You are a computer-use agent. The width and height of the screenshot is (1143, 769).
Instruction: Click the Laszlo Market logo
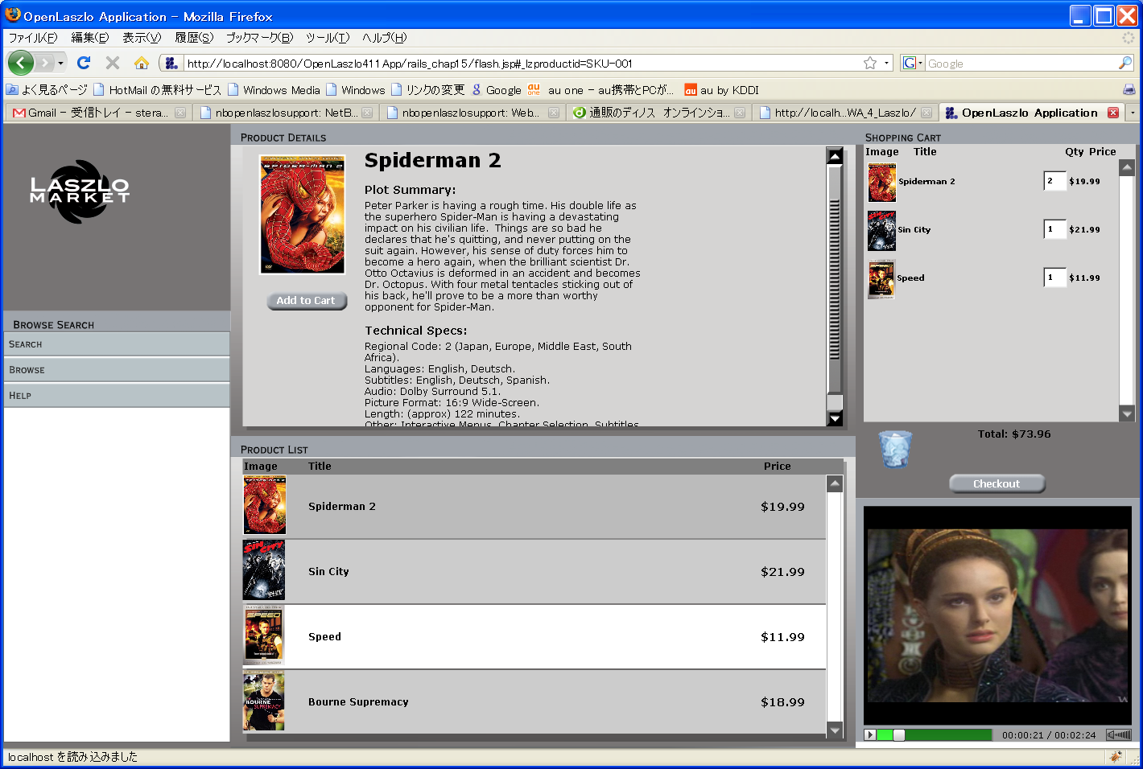pyautogui.click(x=80, y=191)
